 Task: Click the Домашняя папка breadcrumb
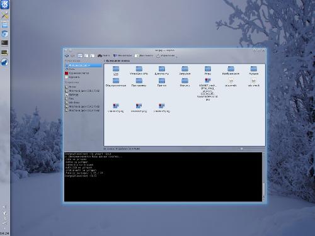(x=118, y=61)
